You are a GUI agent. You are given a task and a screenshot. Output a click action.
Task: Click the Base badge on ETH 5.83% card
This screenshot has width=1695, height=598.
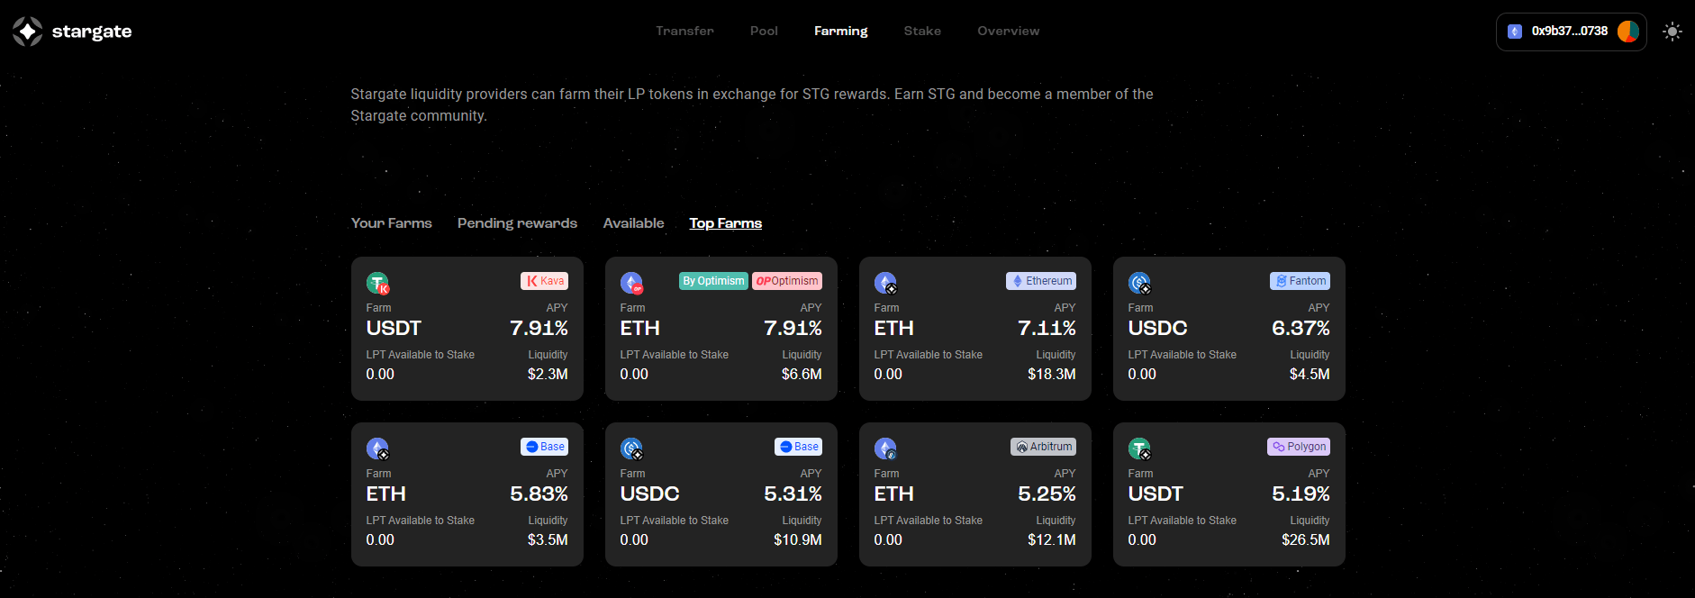(x=544, y=447)
